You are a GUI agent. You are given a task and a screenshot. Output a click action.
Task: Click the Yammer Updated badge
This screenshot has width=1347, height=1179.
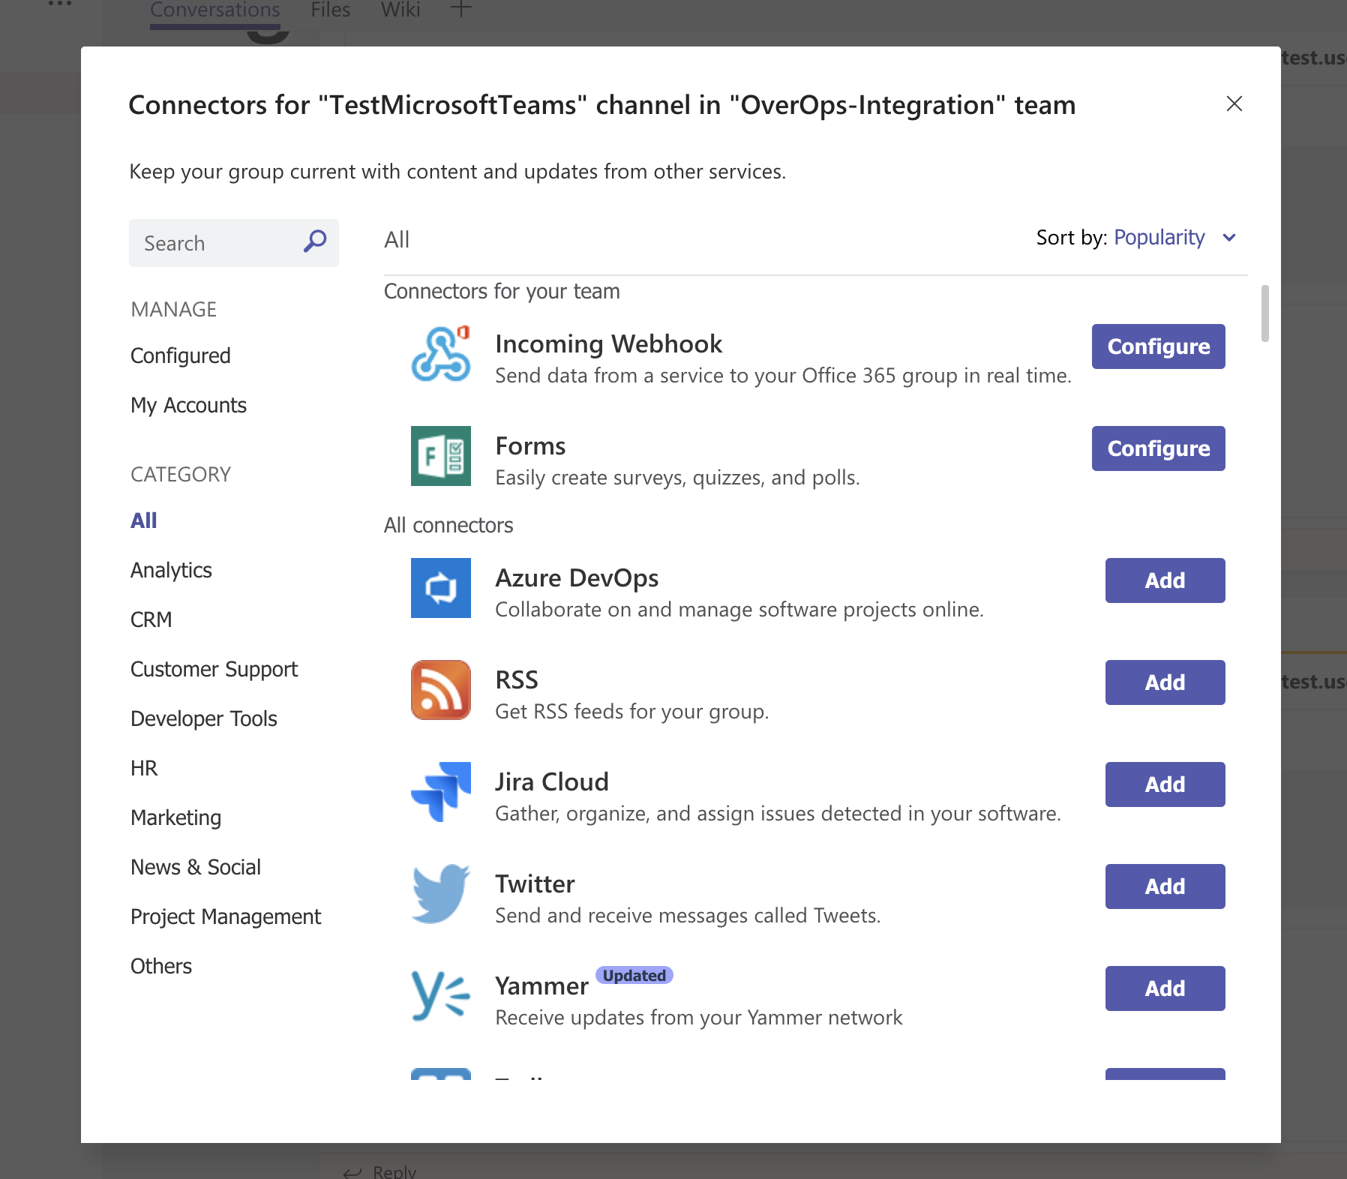coord(634,975)
